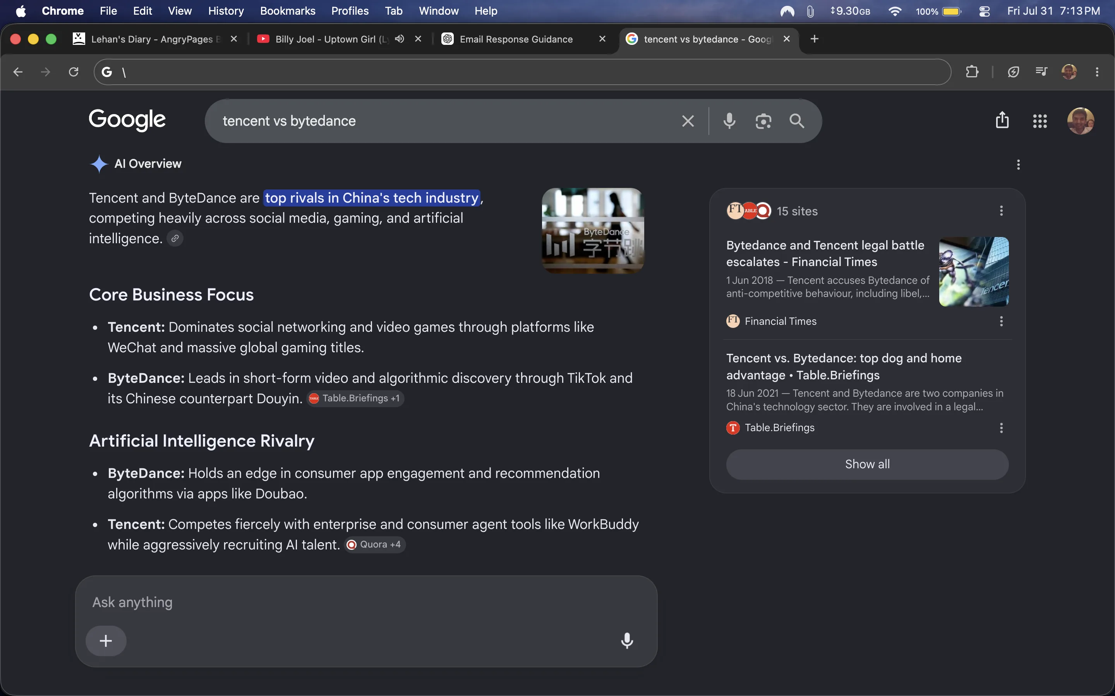1115x696 pixels.
Task: Open macOS Control Center toggle icon
Action: click(x=985, y=11)
